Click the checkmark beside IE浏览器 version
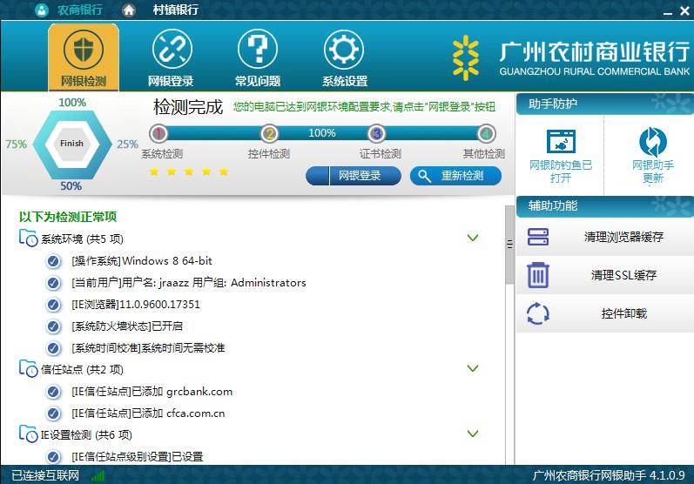This screenshot has height=484, width=694. (53, 305)
